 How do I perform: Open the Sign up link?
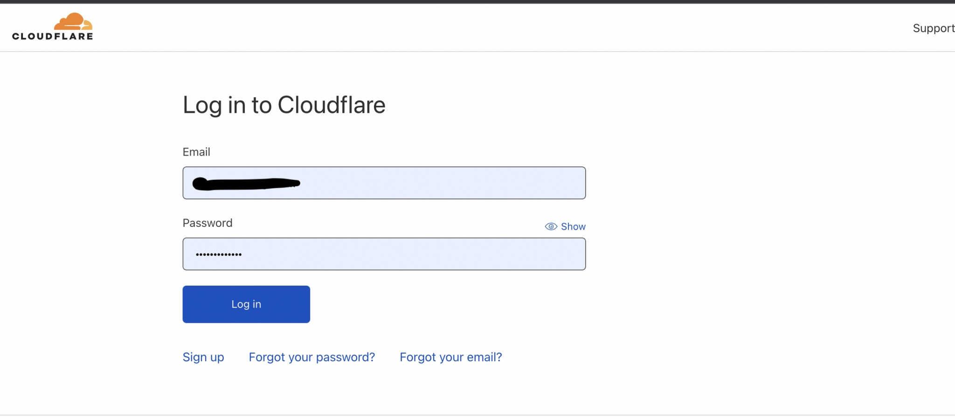click(203, 357)
